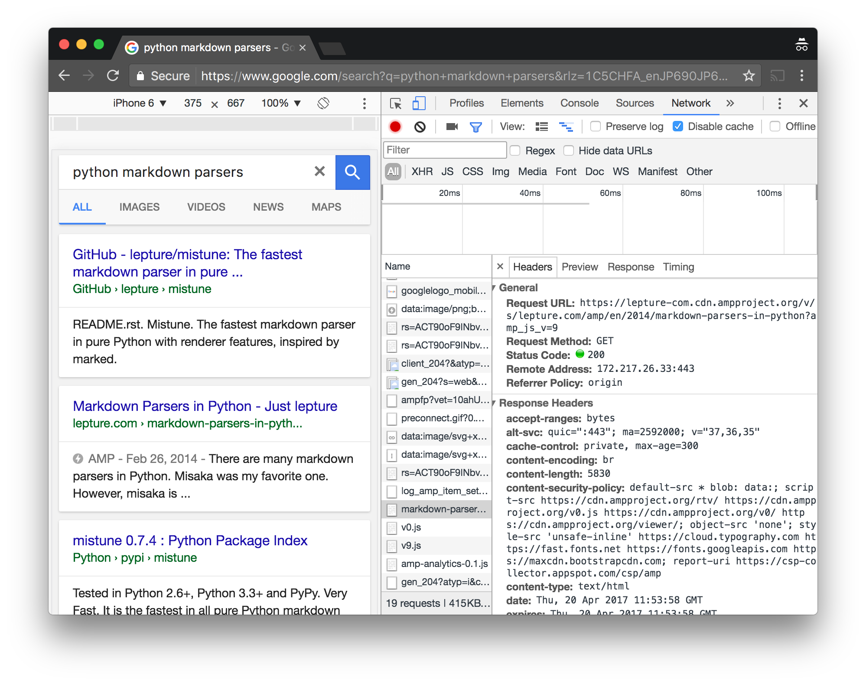Close the request details pane
866x684 pixels.
(500, 266)
